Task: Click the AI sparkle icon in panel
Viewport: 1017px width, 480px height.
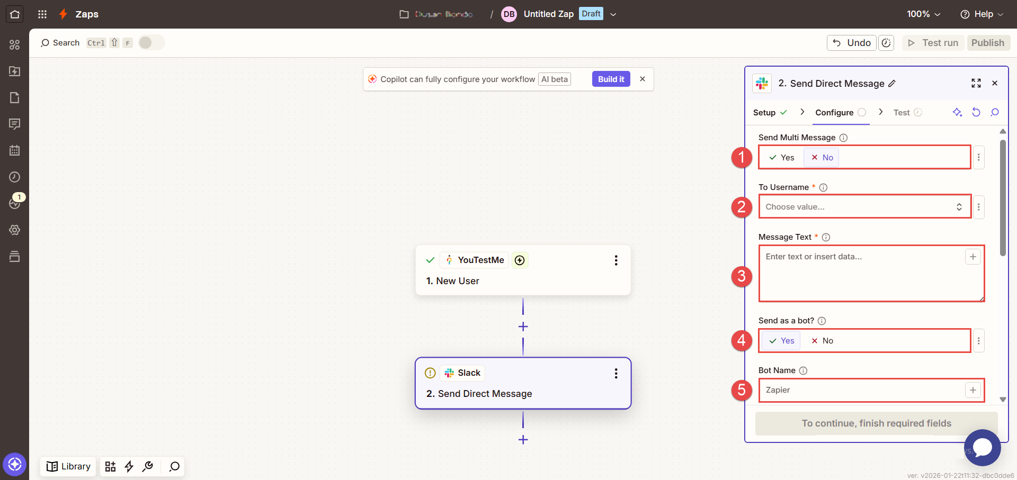Action: [957, 112]
